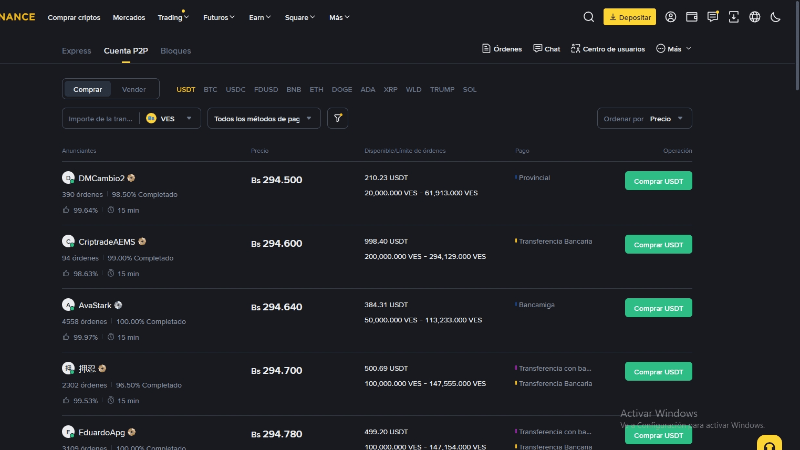The width and height of the screenshot is (800, 450).
Task: Select the FDUSD asset tab
Action: [x=266, y=89]
